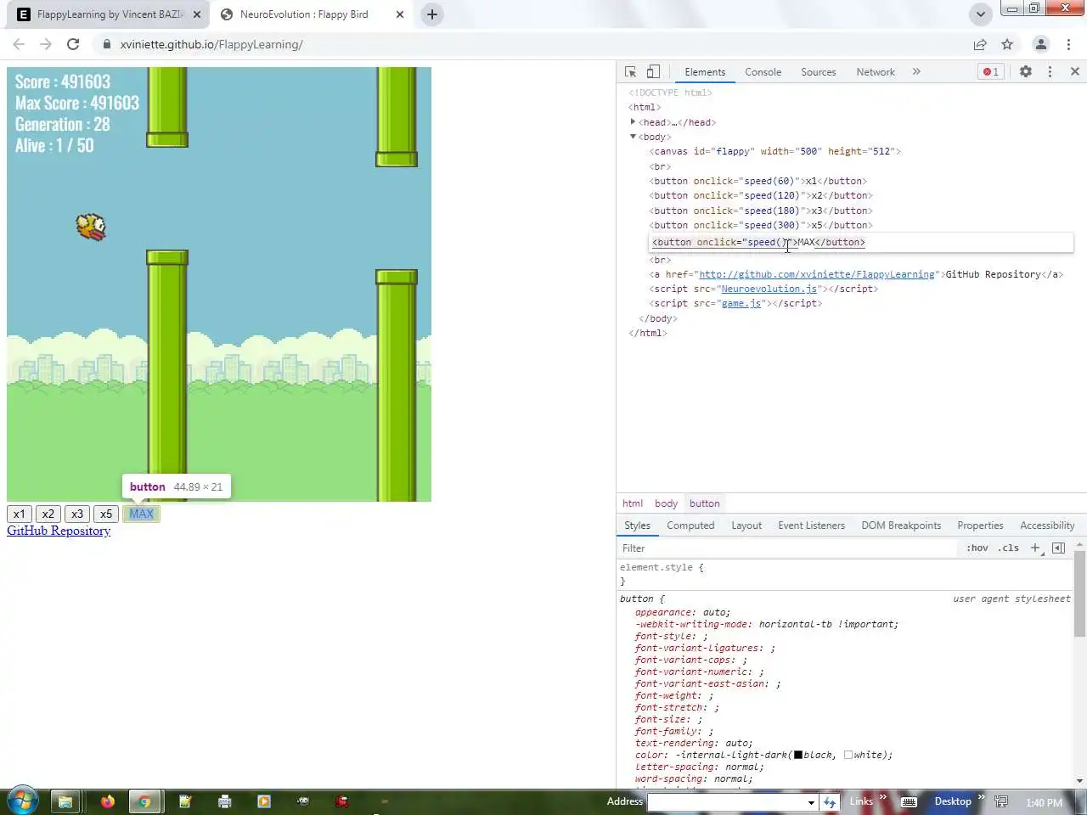Switch to the Elements tab

(x=705, y=72)
